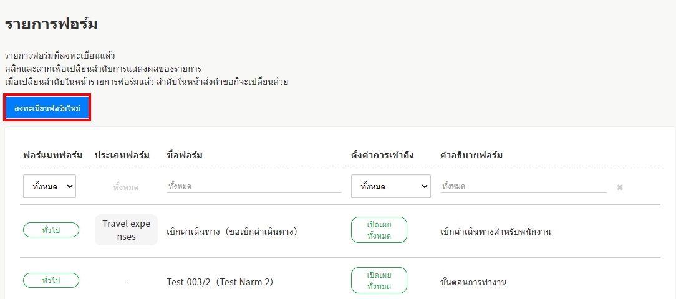Image resolution: width=676 pixels, height=299 pixels.
Task: Select the ตั้งค่าการเข้าถึง column header
Action: (x=382, y=155)
